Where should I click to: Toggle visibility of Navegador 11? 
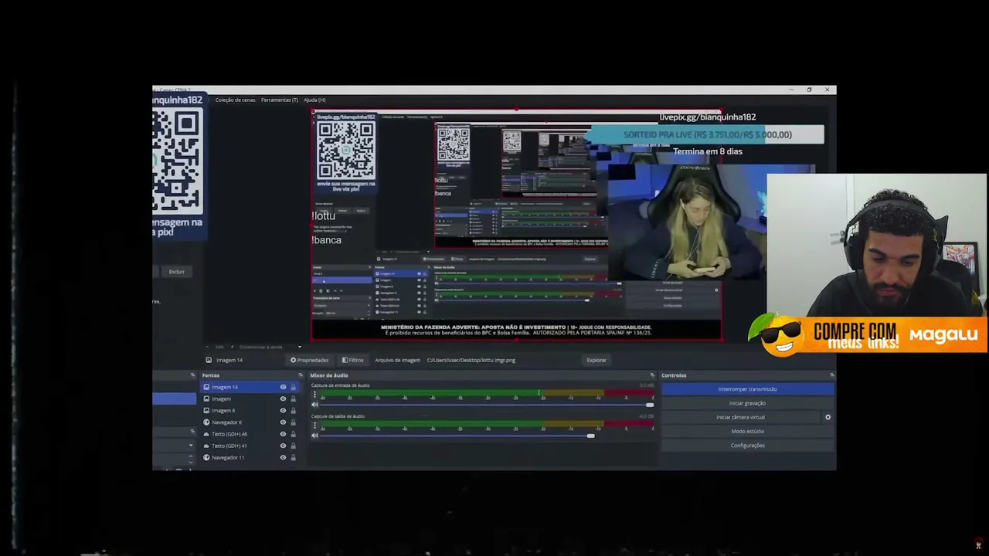283,457
